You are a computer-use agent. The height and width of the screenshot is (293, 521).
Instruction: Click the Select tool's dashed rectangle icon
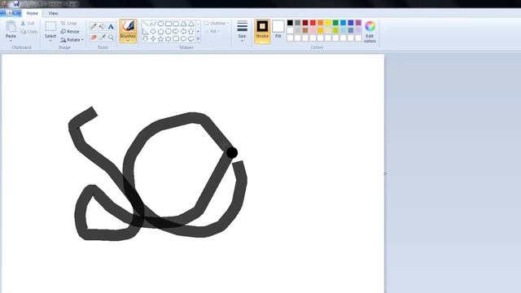pyautogui.click(x=50, y=27)
